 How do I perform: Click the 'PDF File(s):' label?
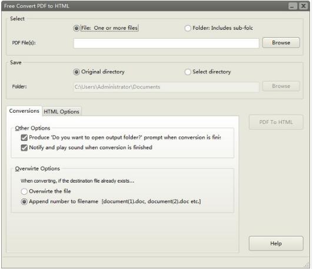tap(24, 43)
